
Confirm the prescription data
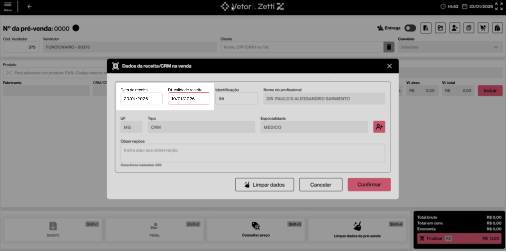coord(369,185)
